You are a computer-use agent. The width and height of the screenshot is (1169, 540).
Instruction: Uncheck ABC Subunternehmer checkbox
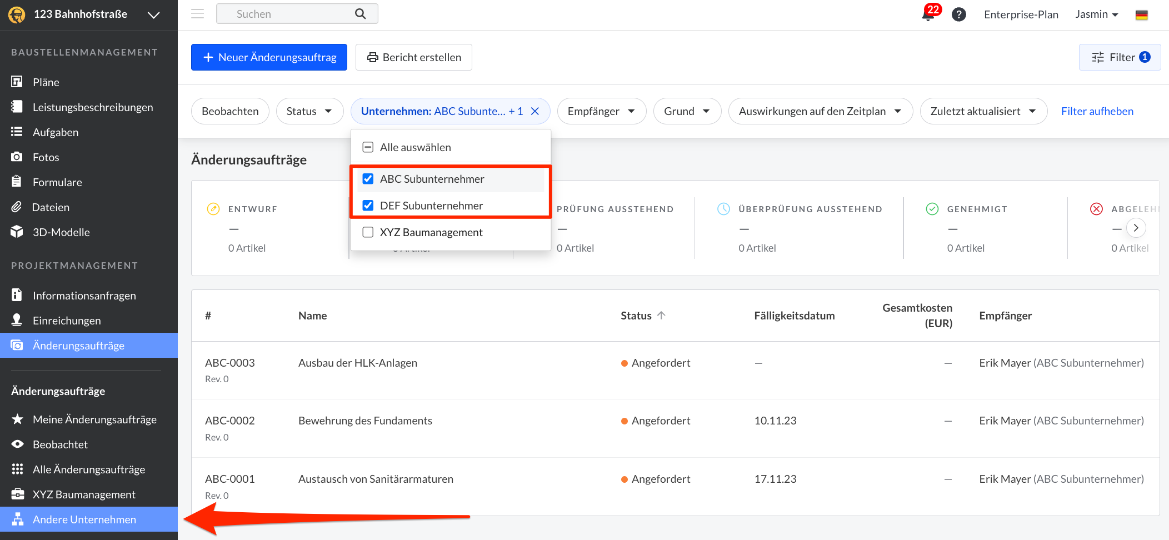(368, 179)
